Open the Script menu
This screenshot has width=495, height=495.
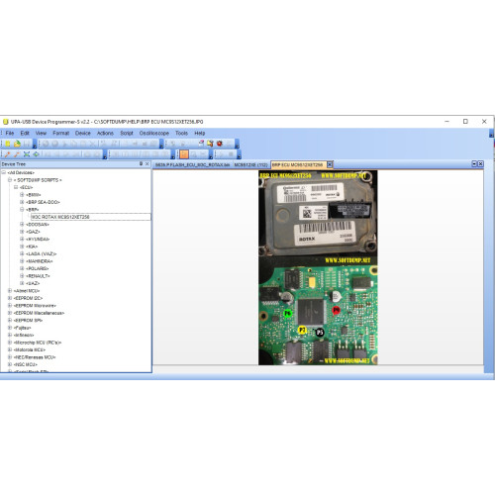click(x=127, y=133)
